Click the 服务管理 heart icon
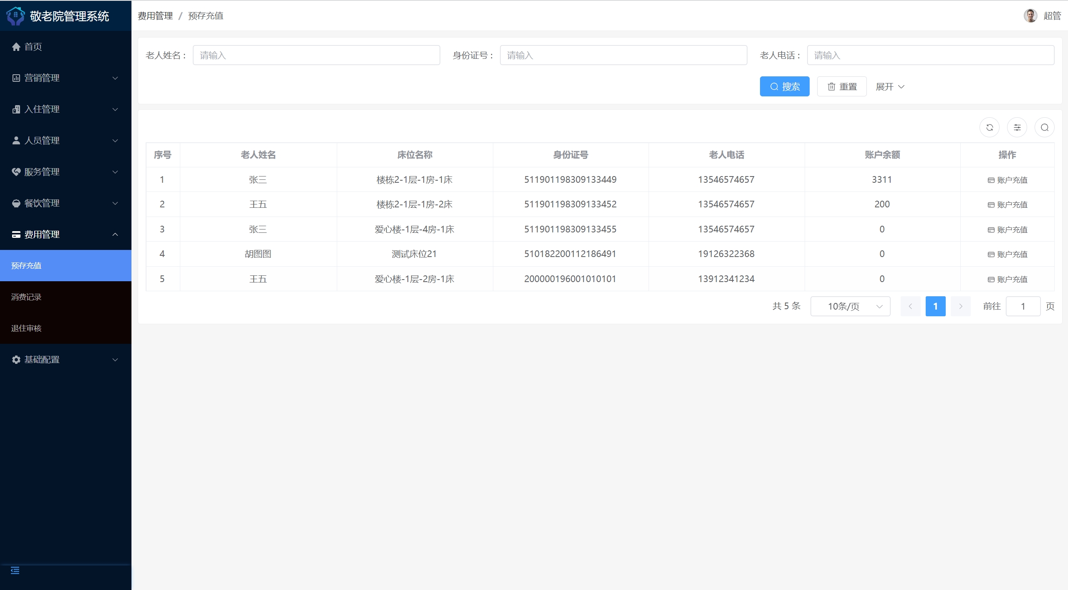 coord(16,172)
